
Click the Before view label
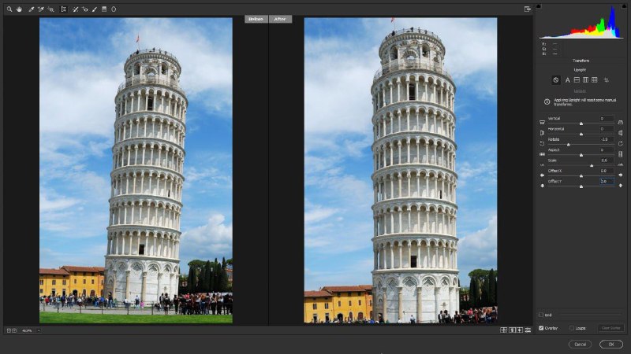tap(256, 19)
